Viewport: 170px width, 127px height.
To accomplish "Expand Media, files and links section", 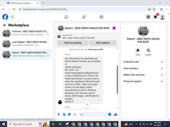I will [x=143, y=75].
